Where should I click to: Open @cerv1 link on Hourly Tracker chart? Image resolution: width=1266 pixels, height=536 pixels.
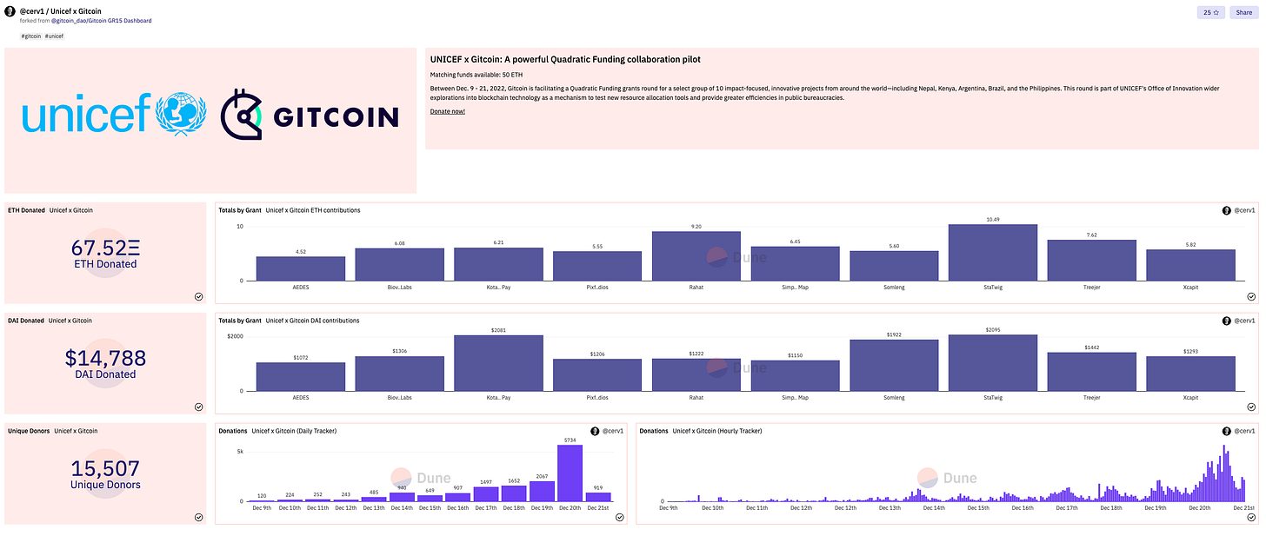(x=1244, y=431)
